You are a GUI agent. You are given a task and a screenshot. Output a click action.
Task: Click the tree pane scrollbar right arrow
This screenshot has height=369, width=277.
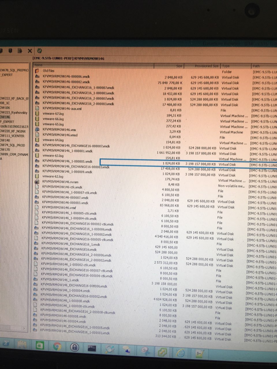(x=24, y=328)
